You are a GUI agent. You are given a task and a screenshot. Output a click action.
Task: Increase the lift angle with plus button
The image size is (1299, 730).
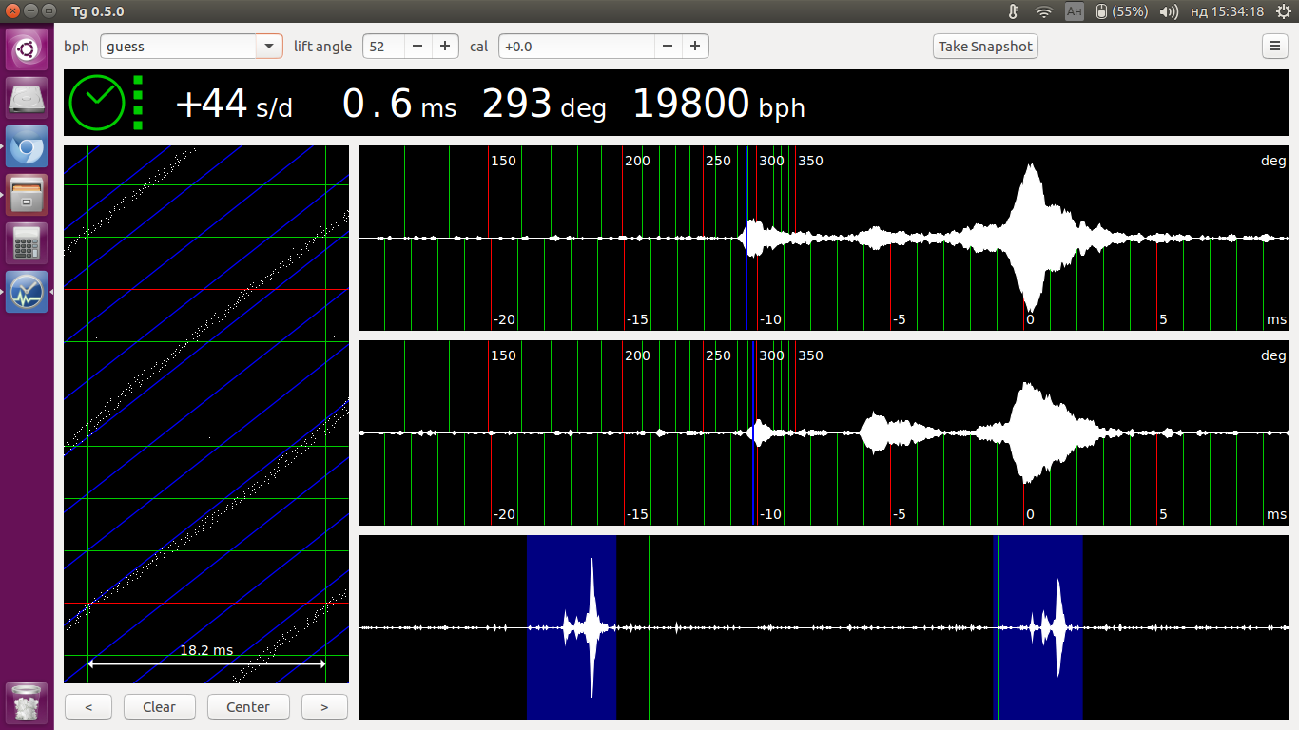click(x=445, y=46)
